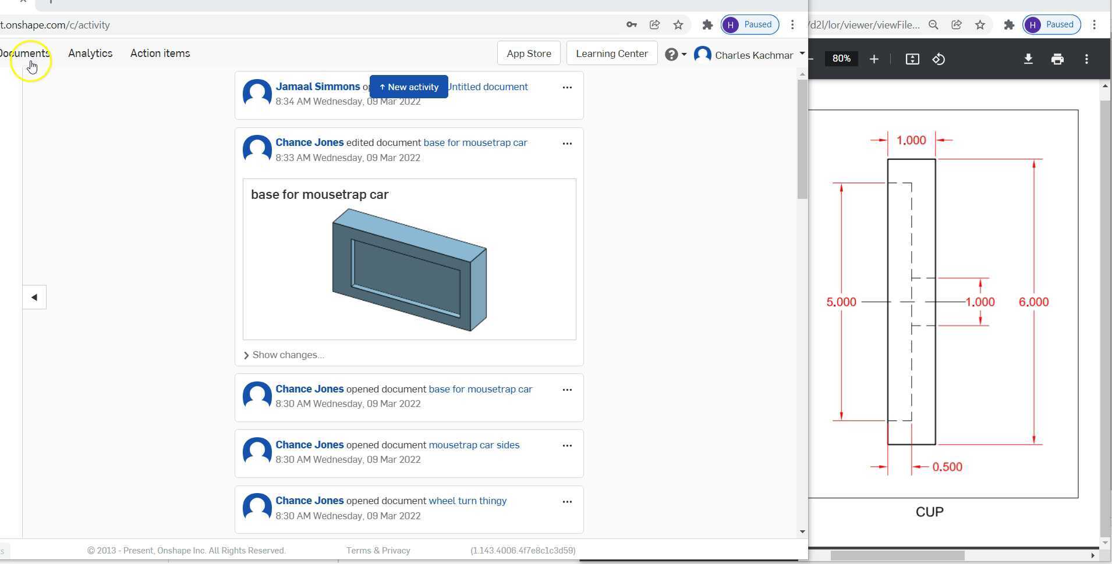
Task: Print the PDF document
Action: pyautogui.click(x=1057, y=59)
